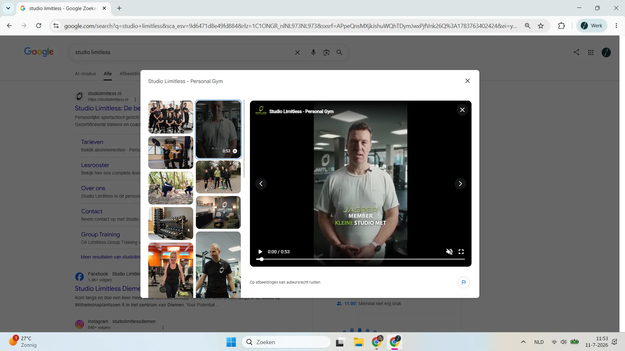Open the tab search dropdown
625x351 pixels.
tap(8, 8)
